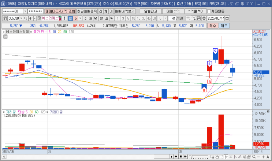Select the 초 second period button
The height and width of the screenshot is (161, 272).
[x=107, y=18]
